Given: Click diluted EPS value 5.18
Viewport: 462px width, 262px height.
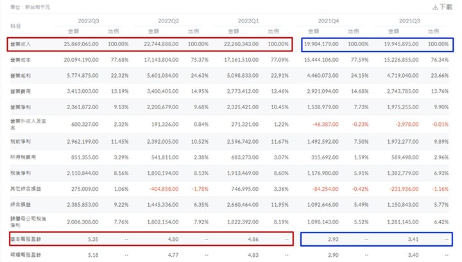Looking at the screenshot, I should point(93,255).
